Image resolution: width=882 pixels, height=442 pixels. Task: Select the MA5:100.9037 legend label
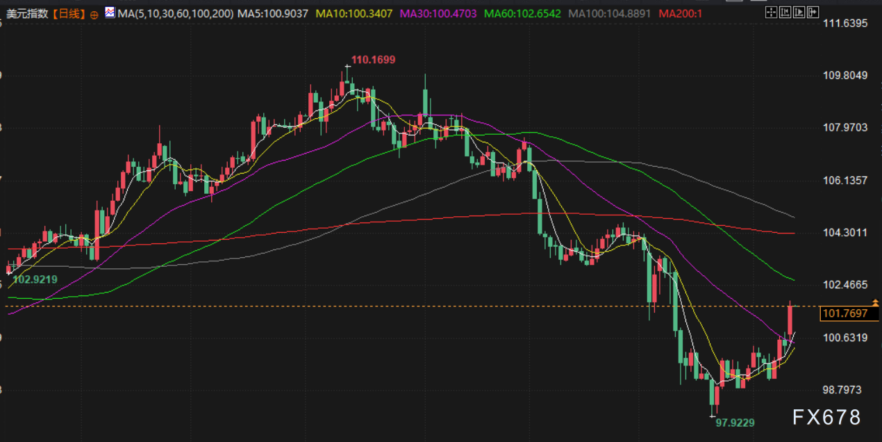tap(274, 13)
